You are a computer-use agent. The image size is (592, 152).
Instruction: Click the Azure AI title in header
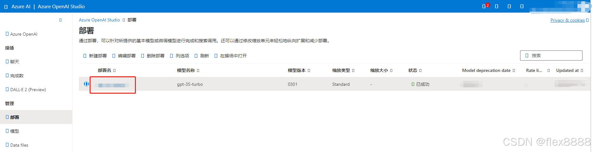click(x=21, y=7)
